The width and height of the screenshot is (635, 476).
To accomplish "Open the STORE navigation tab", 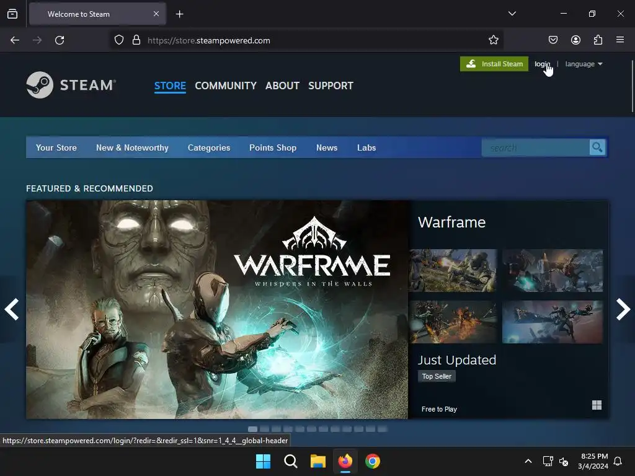I will tap(170, 86).
